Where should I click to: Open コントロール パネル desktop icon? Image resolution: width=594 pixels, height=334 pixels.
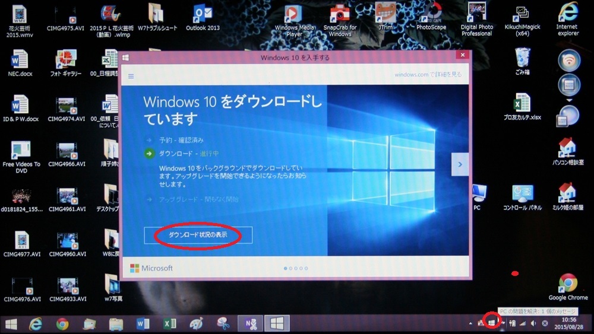click(522, 198)
